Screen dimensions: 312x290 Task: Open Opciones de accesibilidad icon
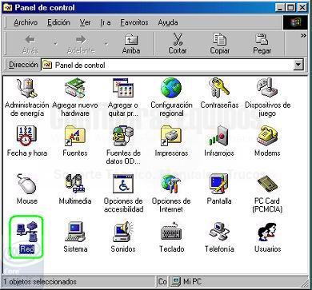click(x=123, y=184)
